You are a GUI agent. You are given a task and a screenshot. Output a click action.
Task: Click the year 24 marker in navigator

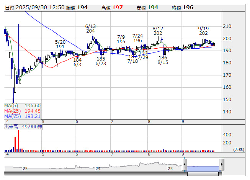[98, 169]
